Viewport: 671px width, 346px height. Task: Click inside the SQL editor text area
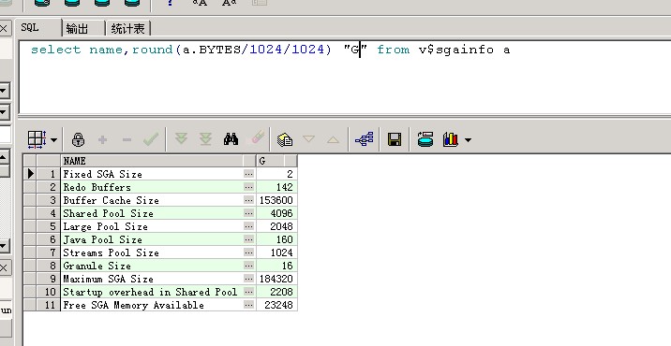coord(345,77)
